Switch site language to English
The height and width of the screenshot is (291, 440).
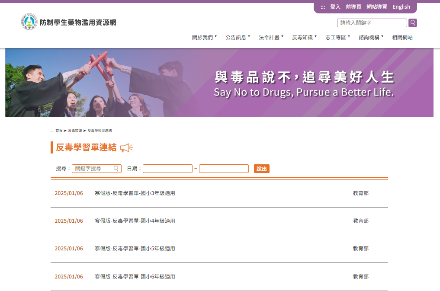pos(401,7)
